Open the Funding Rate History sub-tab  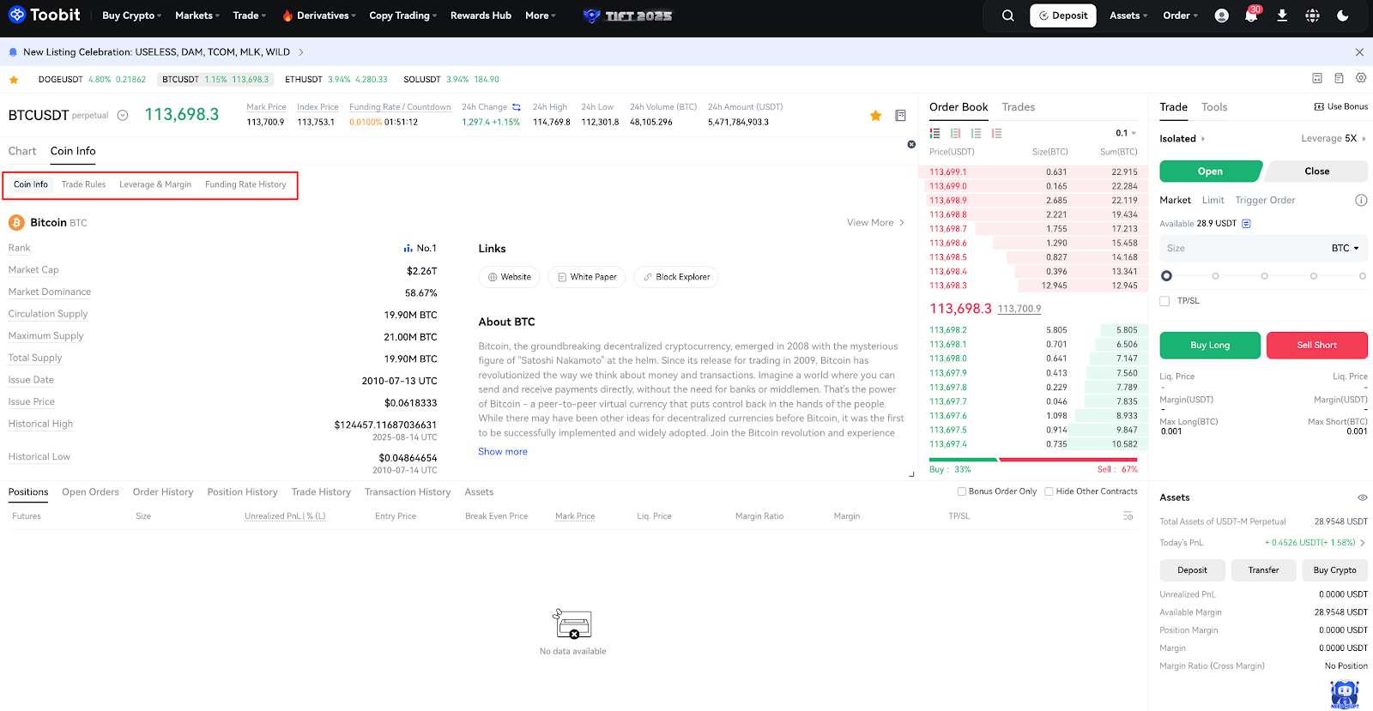[245, 184]
